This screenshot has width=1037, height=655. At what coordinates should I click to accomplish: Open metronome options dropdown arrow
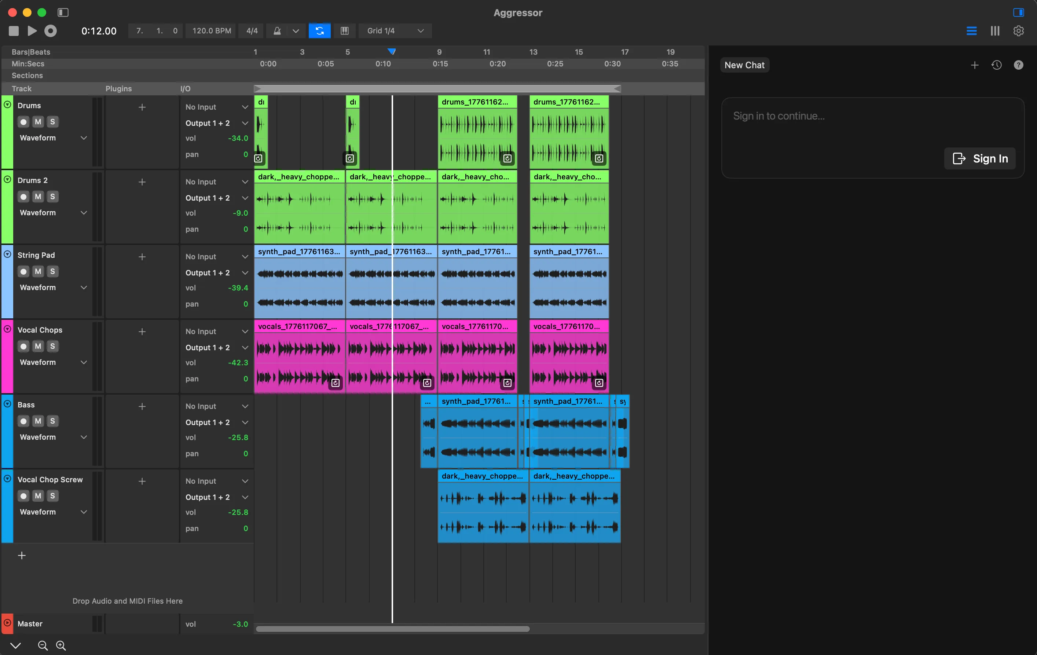[x=296, y=30]
